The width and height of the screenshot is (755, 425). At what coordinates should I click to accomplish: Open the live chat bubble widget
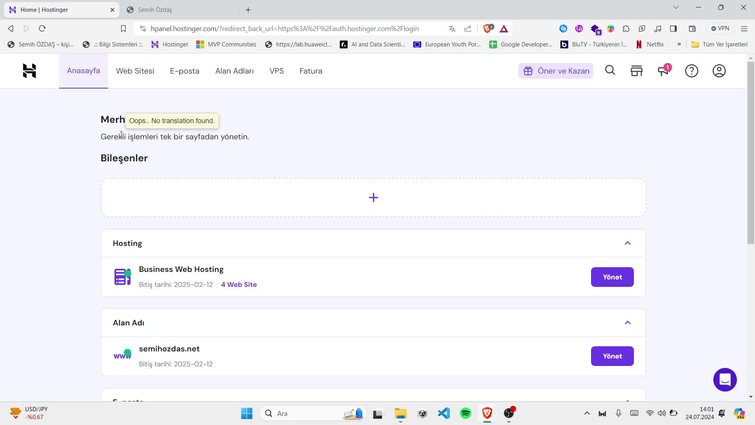(725, 380)
